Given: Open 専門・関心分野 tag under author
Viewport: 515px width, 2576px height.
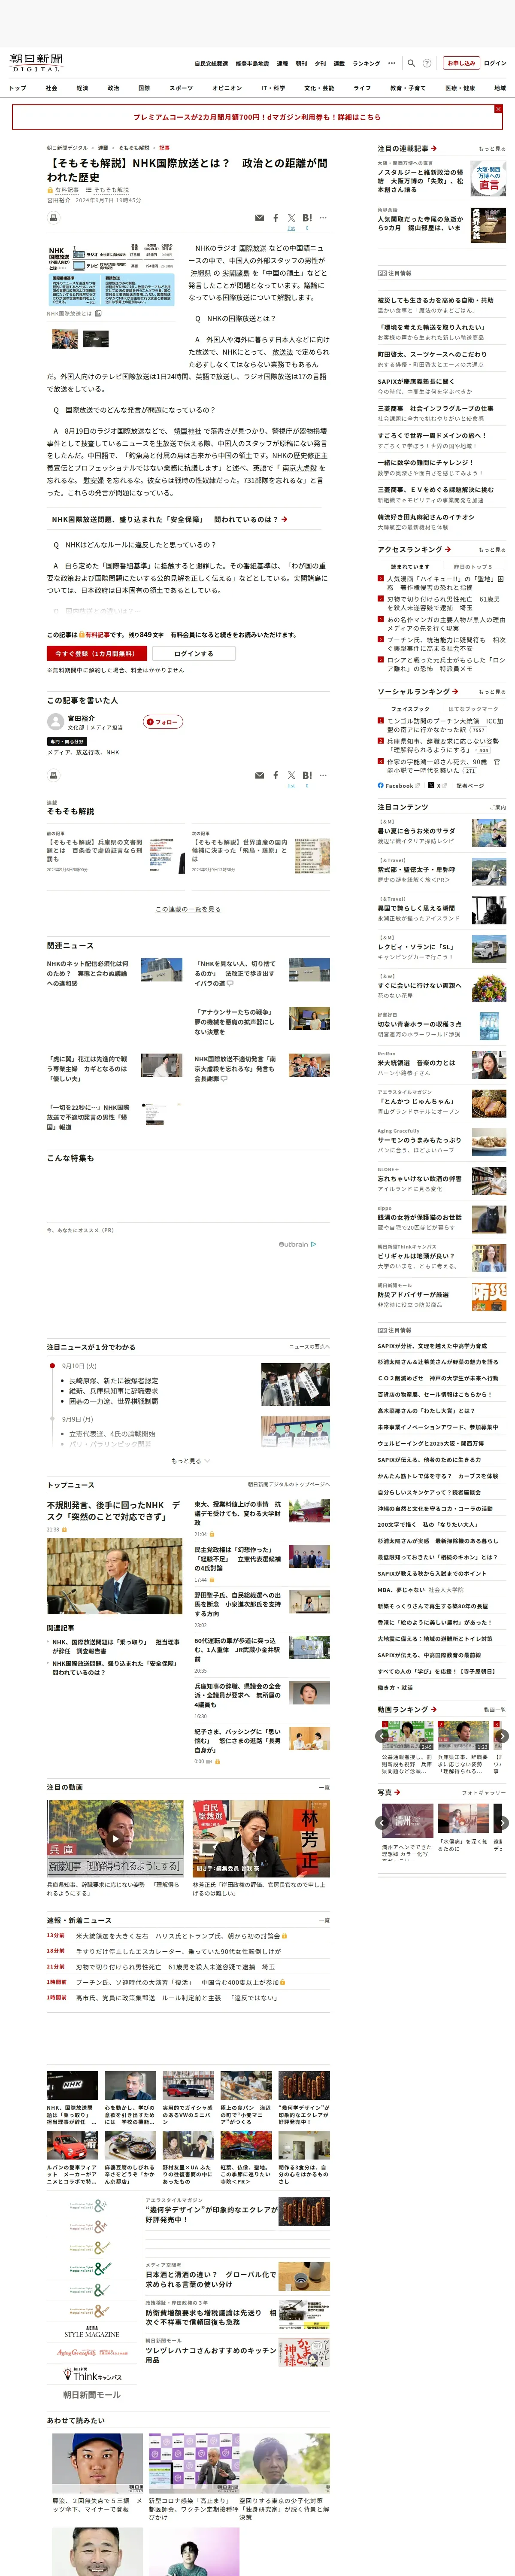Looking at the screenshot, I should point(67,742).
